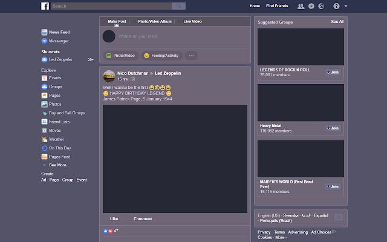
Task: Open Weather in the left sidebar
Action: [56, 139]
